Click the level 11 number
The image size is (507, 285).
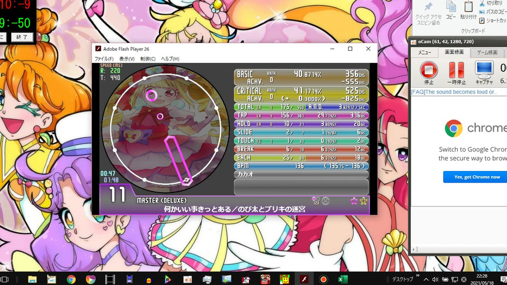coord(117,195)
